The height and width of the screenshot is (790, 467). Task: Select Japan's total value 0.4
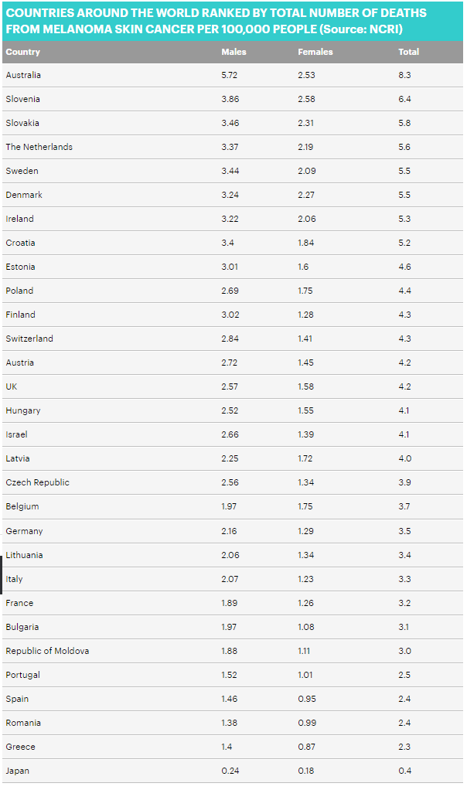point(404,771)
